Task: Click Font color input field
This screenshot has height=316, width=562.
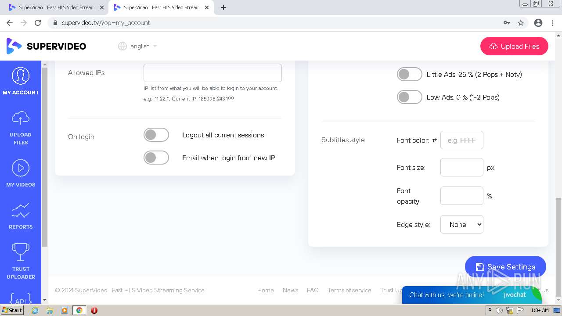Action: (461, 140)
